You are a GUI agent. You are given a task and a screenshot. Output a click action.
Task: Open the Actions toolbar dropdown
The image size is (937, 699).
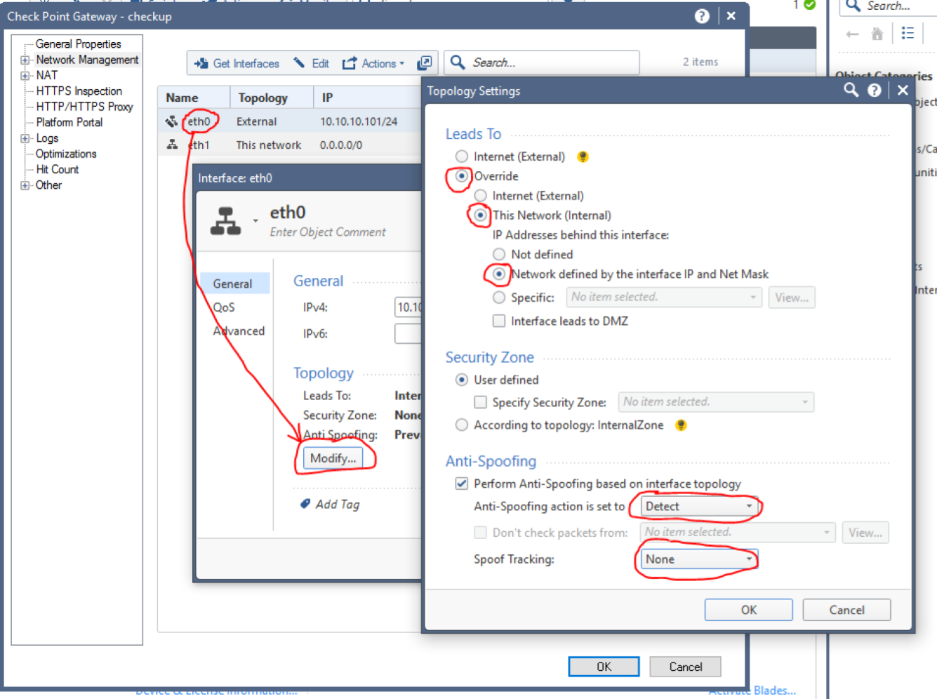(373, 63)
